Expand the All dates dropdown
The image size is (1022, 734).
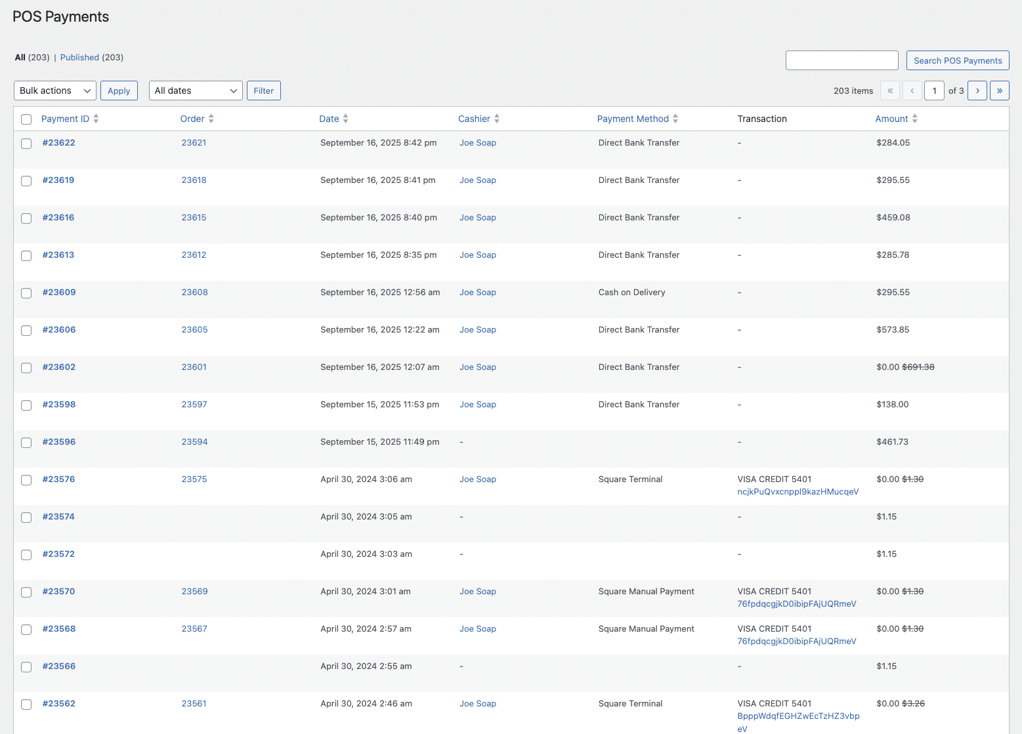(196, 91)
